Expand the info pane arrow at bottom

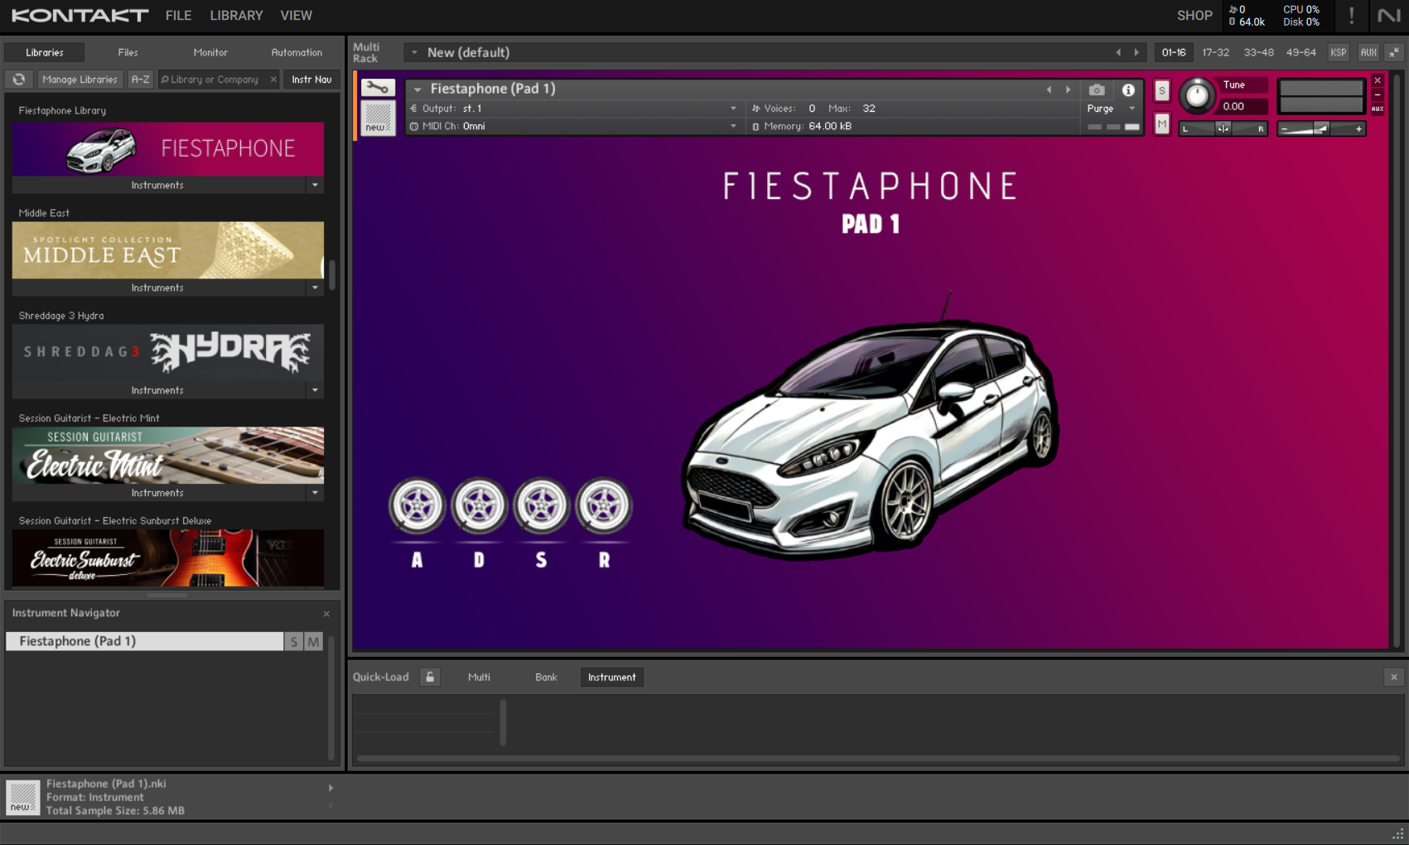click(x=331, y=788)
